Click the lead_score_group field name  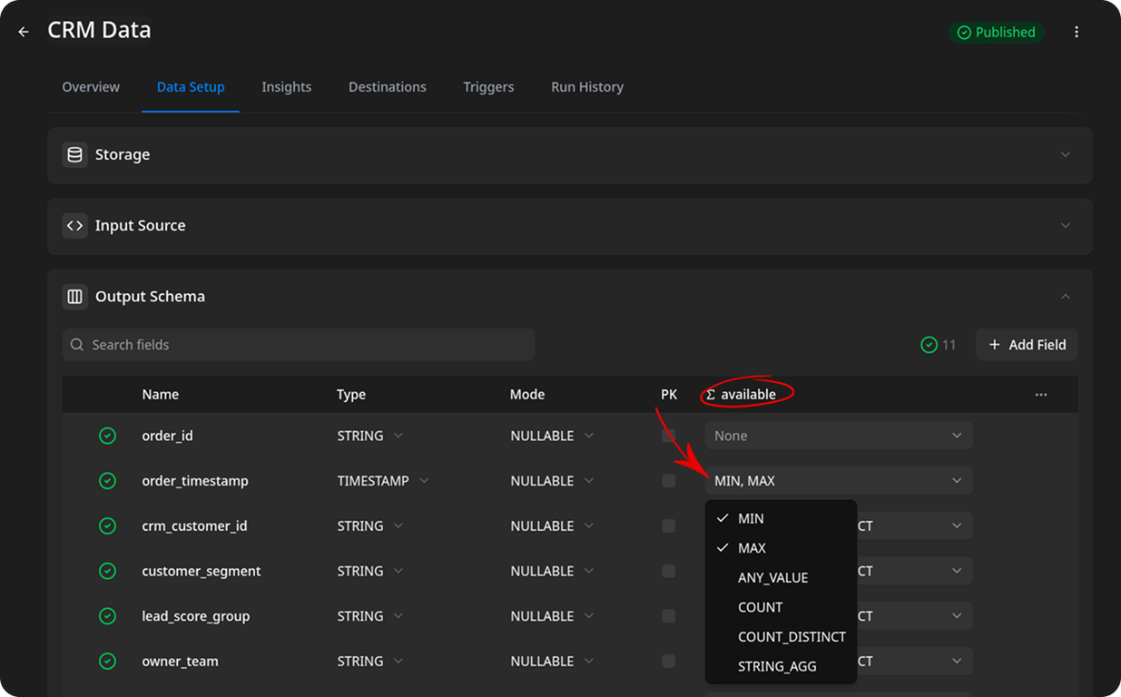(196, 616)
